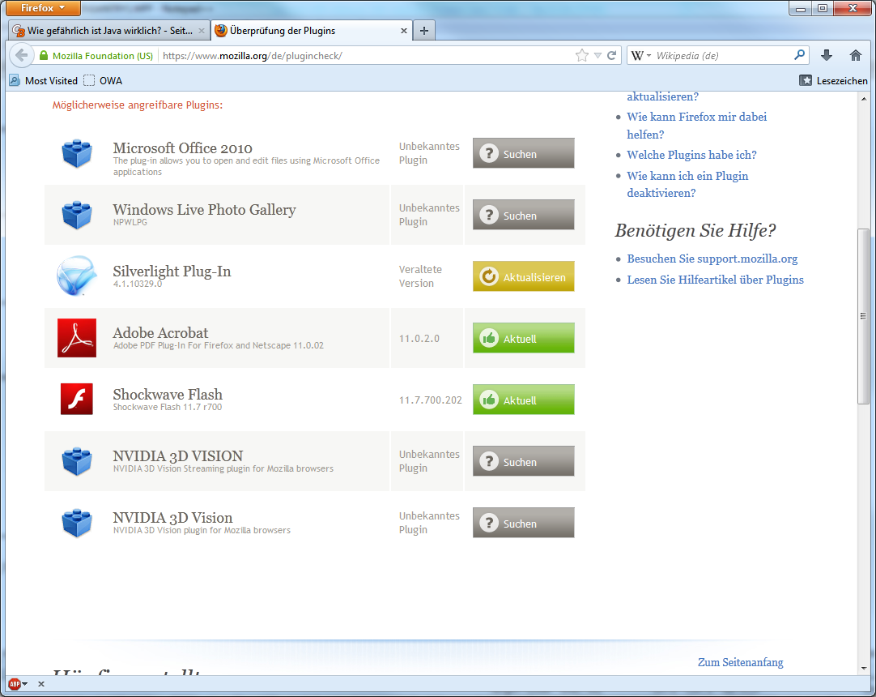
Task: Open 'Wie kann ich ein Plugin deaktivieren?' link
Action: (687, 184)
